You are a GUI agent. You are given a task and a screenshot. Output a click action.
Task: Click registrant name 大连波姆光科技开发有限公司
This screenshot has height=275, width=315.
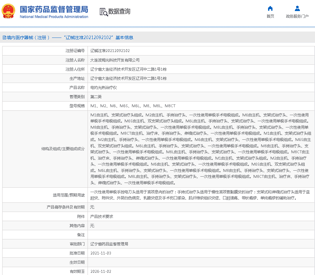[115, 60]
